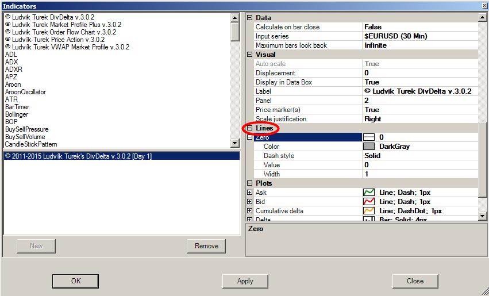Select the AroonOscillator indicator

click(x=26, y=92)
